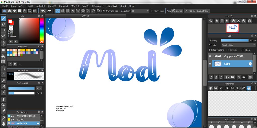
Task: Open Lớp1 layer settings gear
Action: click(x=250, y=64)
